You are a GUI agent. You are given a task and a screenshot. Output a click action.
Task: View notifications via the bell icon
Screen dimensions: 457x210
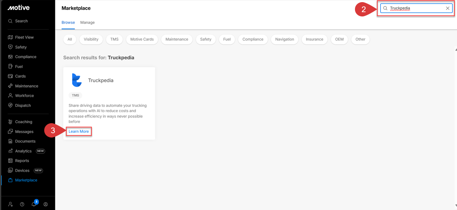tap(34, 204)
